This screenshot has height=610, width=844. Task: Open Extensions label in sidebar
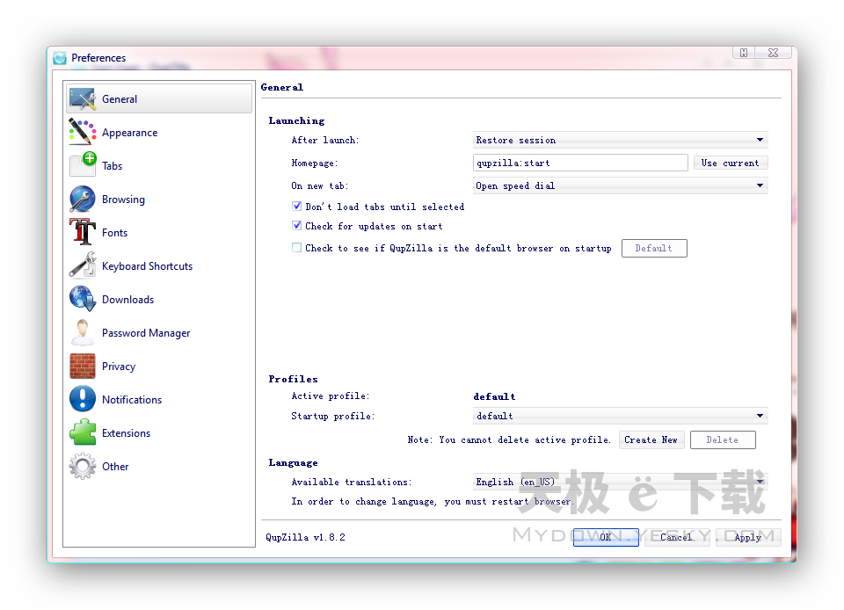pyautogui.click(x=126, y=433)
